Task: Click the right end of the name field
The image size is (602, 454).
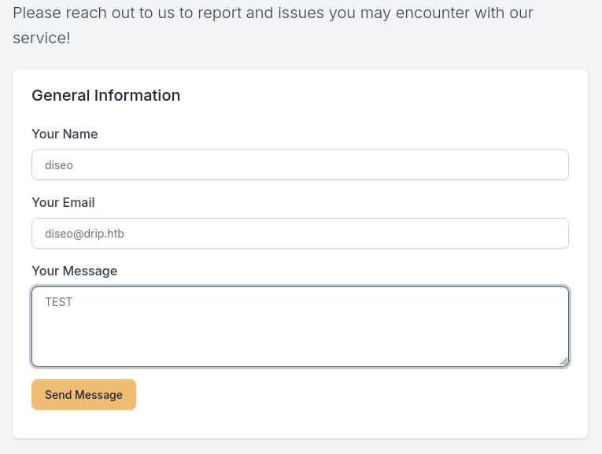Action: 543,165
